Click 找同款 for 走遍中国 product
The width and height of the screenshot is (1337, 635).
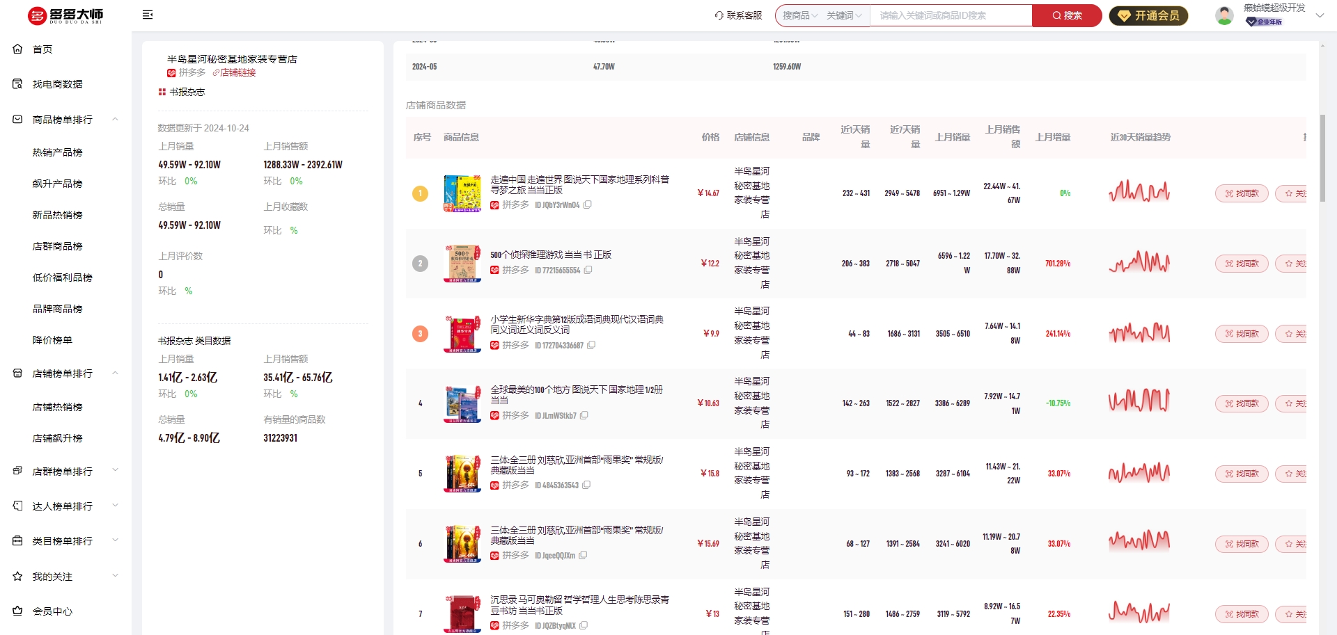1242,193
